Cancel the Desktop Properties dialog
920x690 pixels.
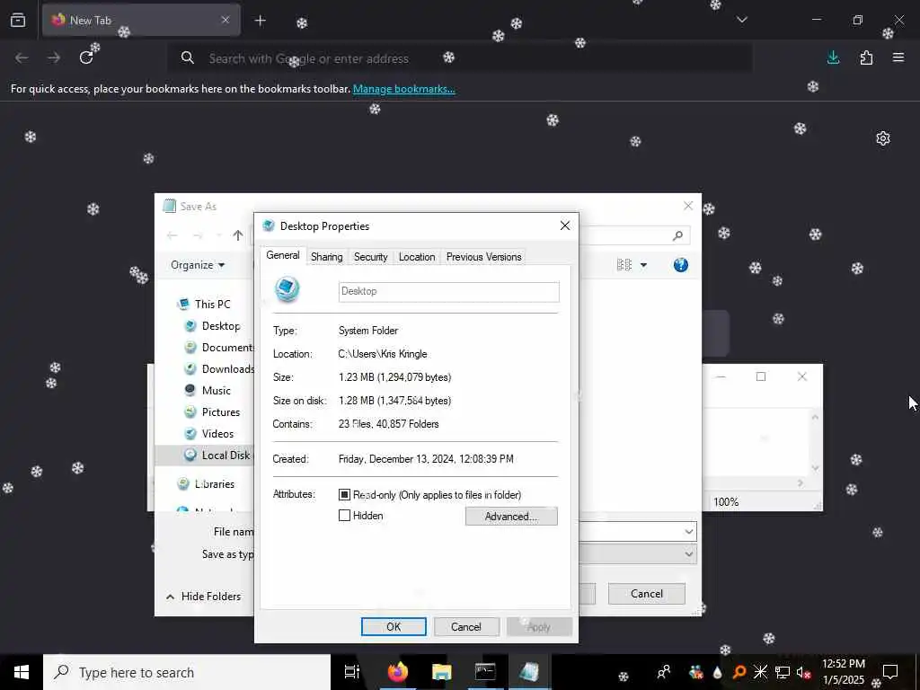[x=466, y=626]
